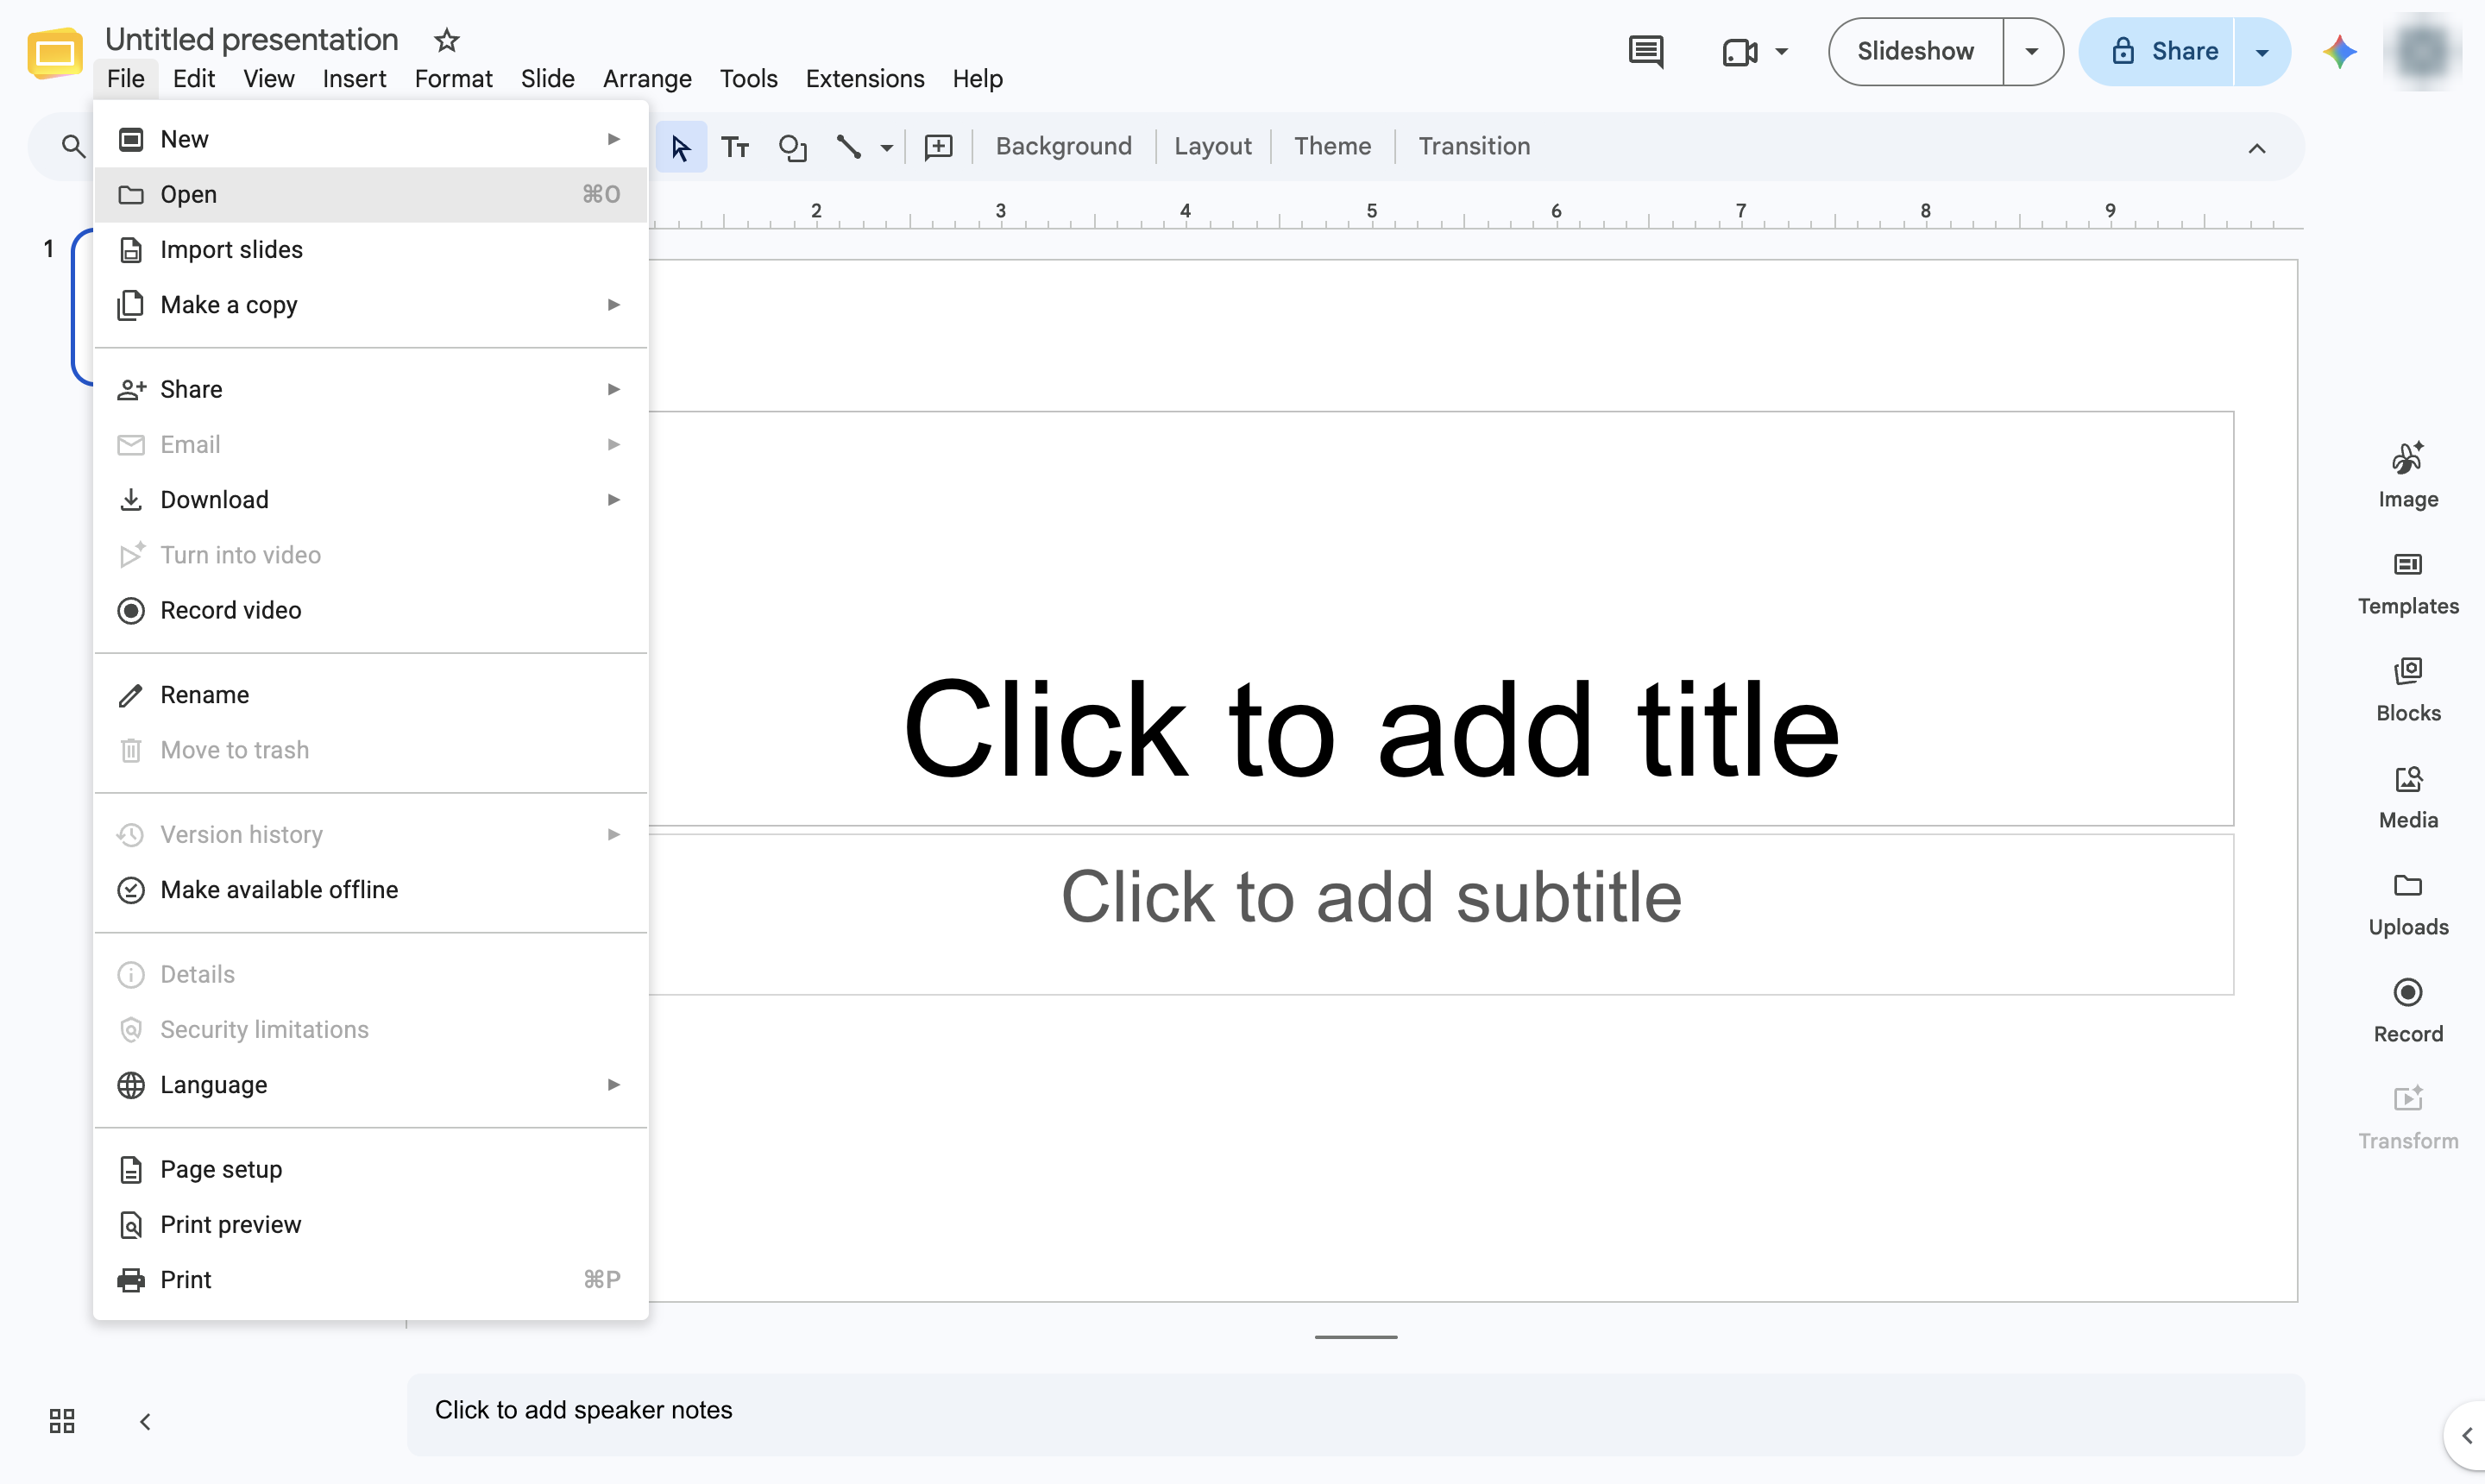Click to add title placeholder
This screenshot has height=1484, width=2485.
(x=1370, y=728)
